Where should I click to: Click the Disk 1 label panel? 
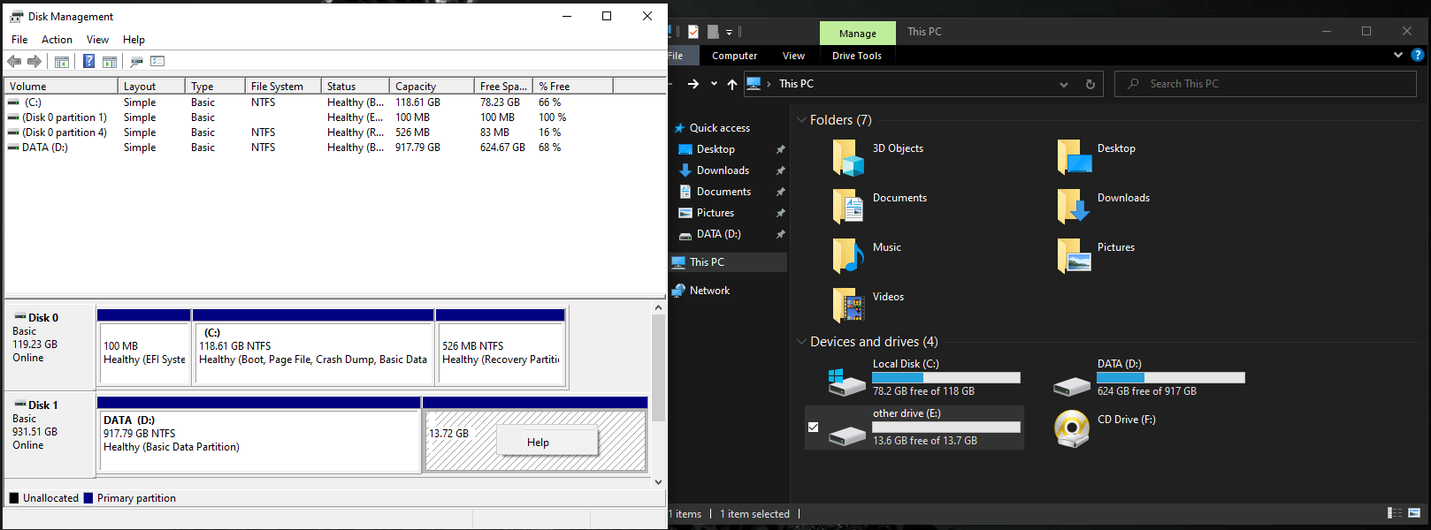pos(50,435)
